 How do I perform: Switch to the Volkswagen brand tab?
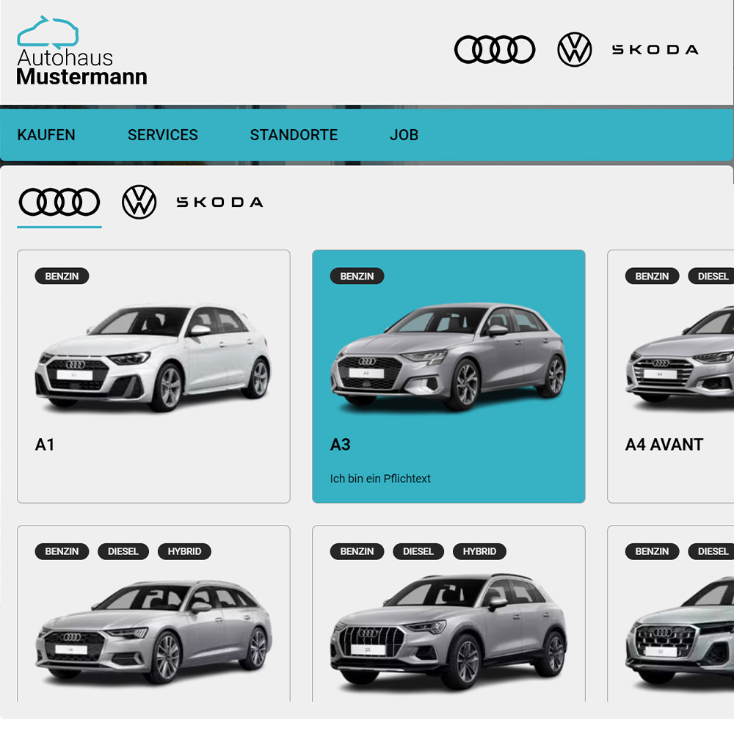[x=139, y=202]
